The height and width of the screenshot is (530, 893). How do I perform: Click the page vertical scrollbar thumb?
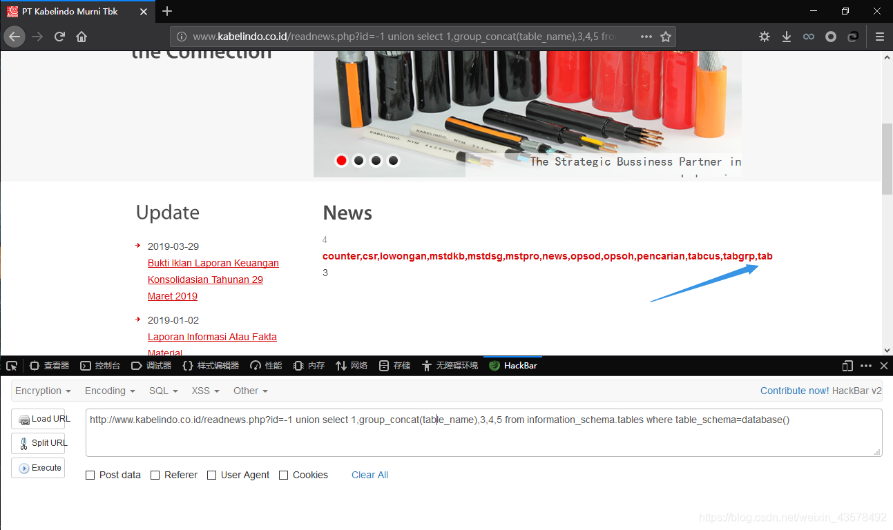(887, 159)
